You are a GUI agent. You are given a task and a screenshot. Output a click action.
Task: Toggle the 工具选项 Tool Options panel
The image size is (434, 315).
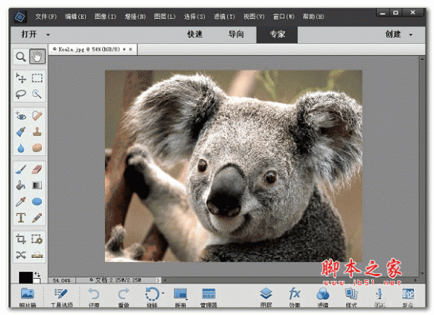tap(61, 296)
